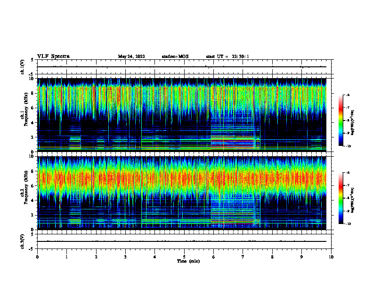This screenshot has width=373, height=288.
Task: Select the "May 24, 2022" date text
Action: click(x=131, y=56)
